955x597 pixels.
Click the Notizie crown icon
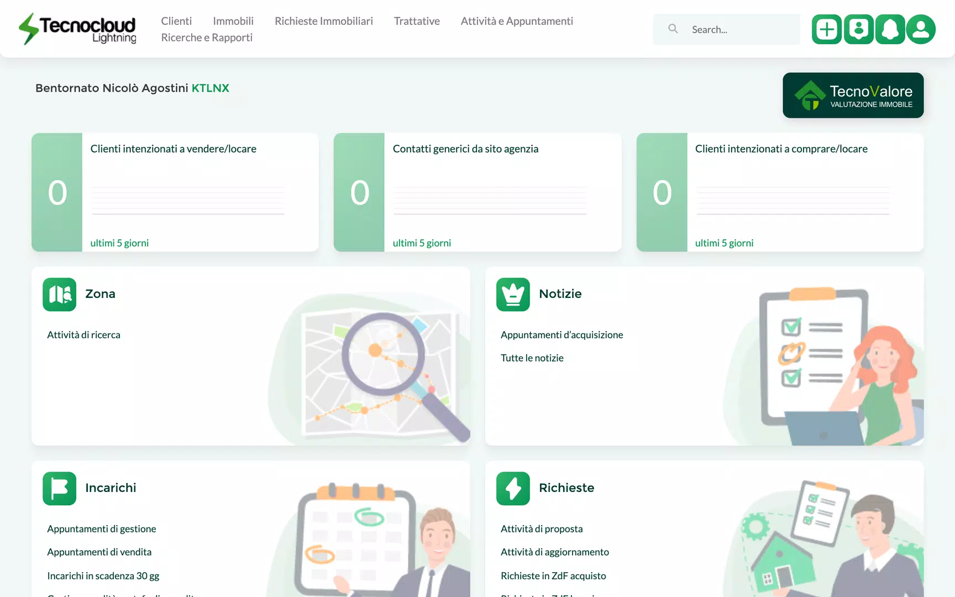coord(513,295)
